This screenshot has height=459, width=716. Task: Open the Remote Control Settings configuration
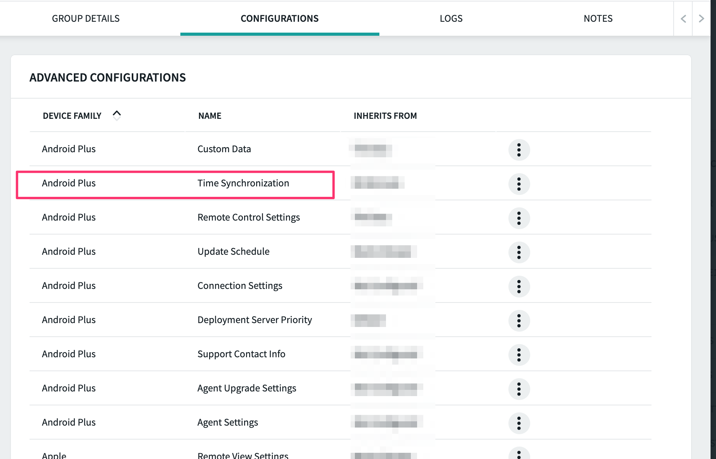(248, 217)
